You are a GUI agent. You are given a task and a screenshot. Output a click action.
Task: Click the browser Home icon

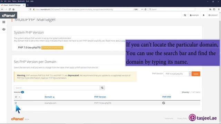13,9
